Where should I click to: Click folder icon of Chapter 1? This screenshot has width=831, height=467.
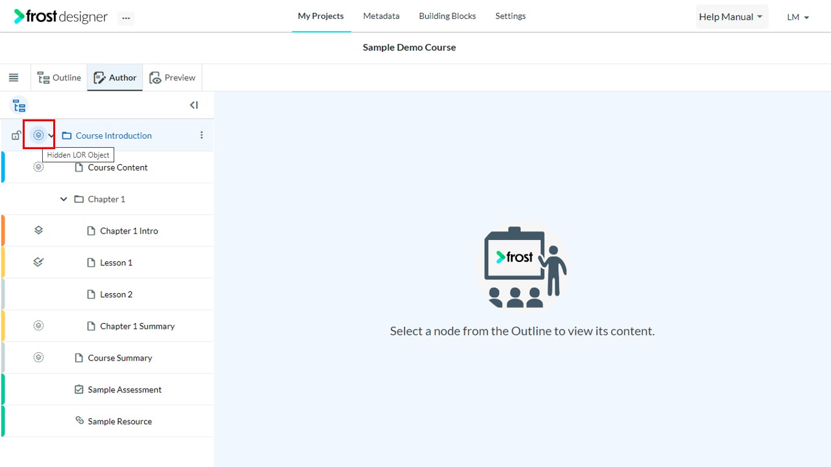(79, 199)
